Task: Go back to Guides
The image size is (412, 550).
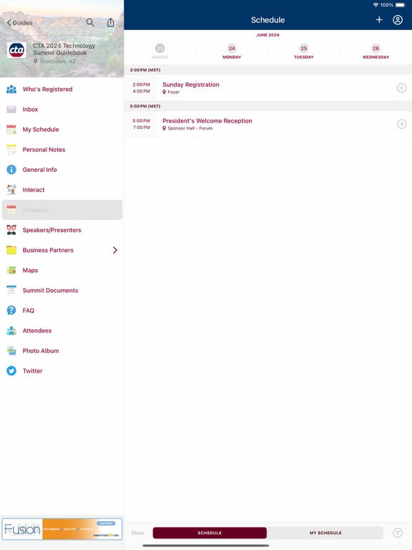Action: tap(19, 23)
